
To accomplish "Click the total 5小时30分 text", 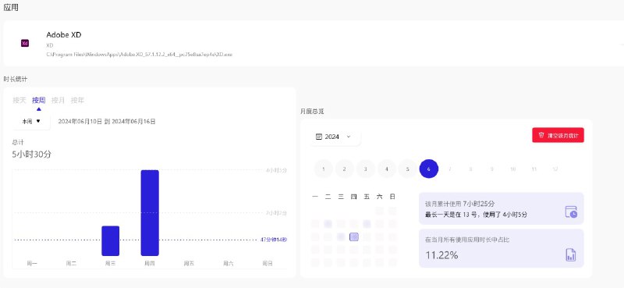I will 31,155.
